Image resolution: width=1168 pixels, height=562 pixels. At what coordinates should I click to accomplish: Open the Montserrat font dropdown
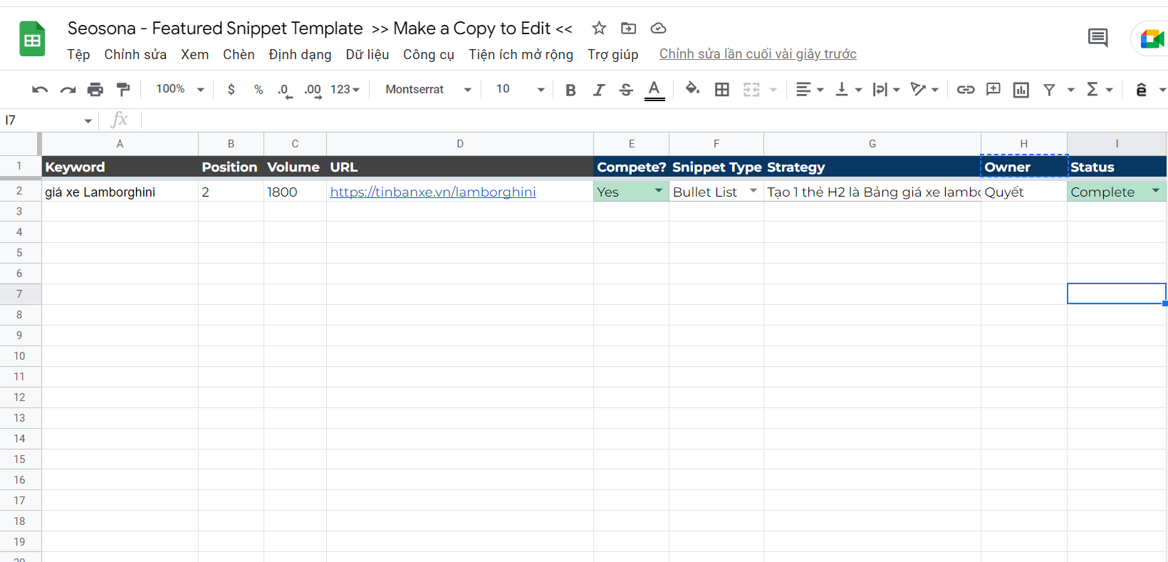point(429,90)
